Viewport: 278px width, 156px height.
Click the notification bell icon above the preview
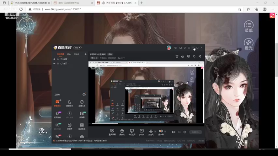pyautogui.click(x=194, y=56)
